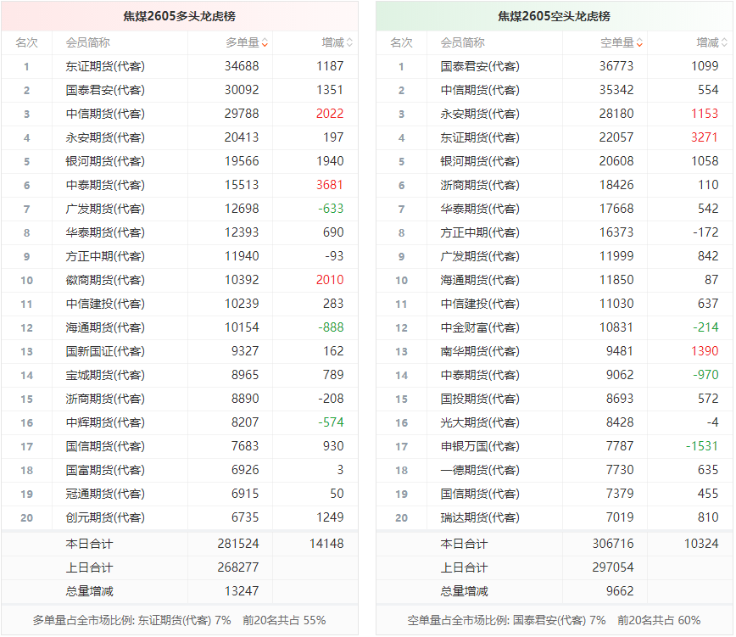Image resolution: width=736 pixels, height=637 pixels.
Task: Select the 焦煤2605空头龙虎榜 title
Action: click(554, 16)
